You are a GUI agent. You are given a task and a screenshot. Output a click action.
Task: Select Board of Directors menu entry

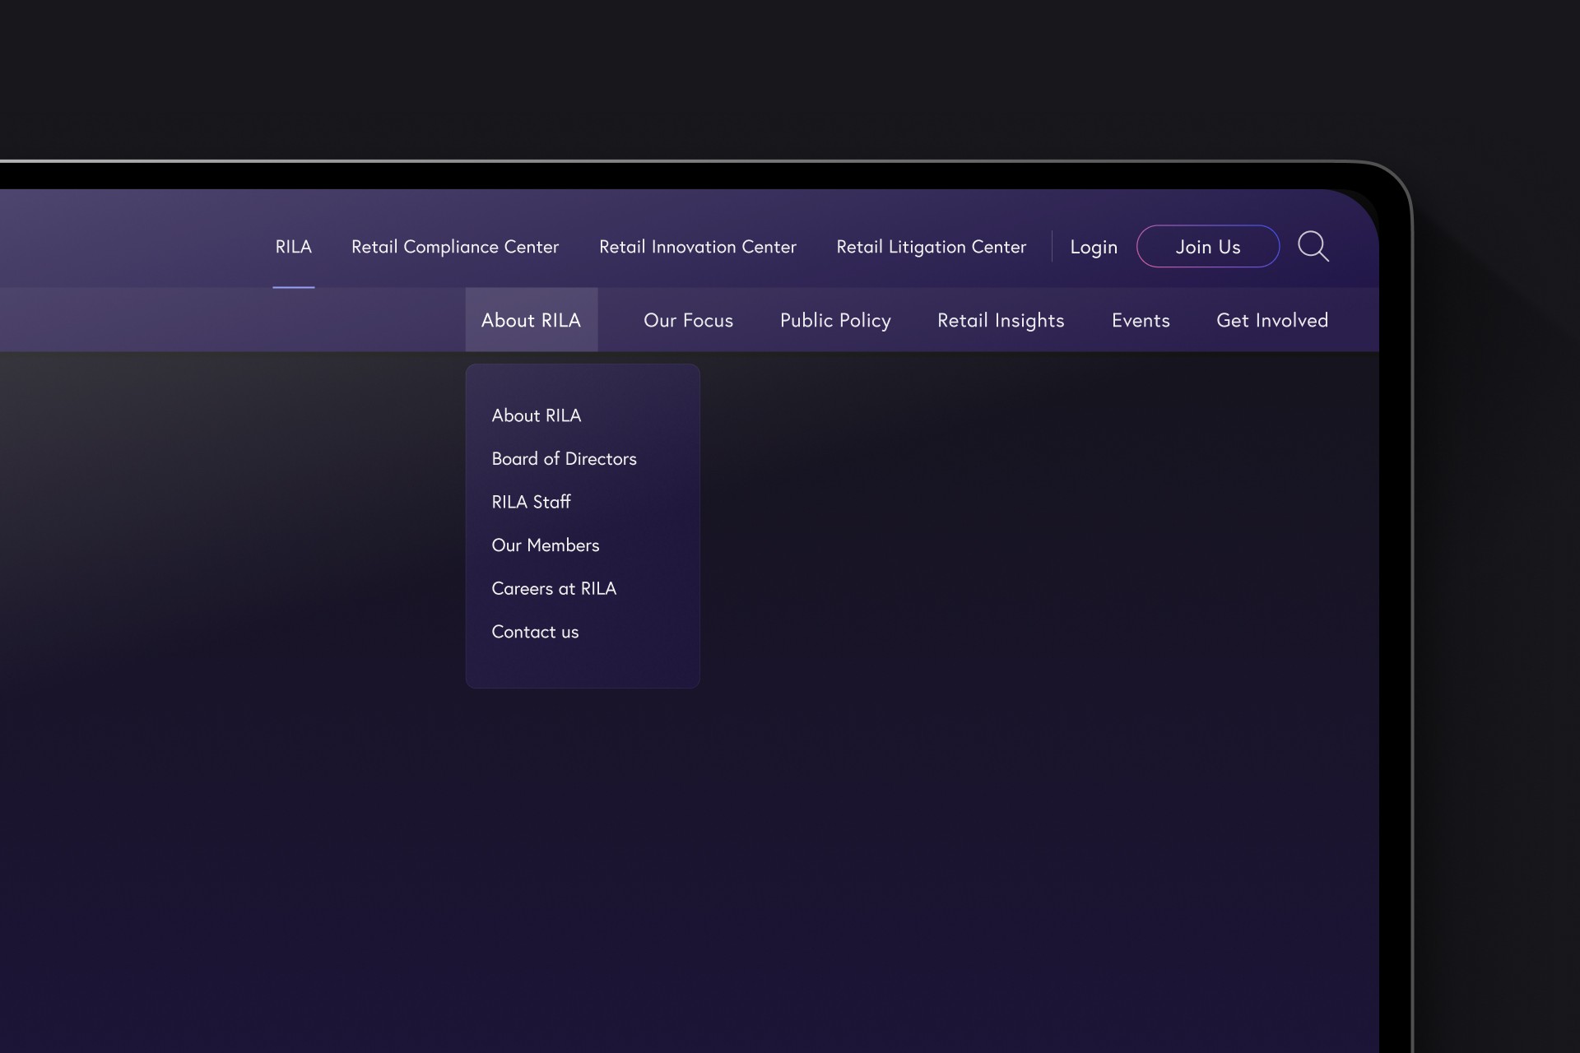(x=564, y=459)
